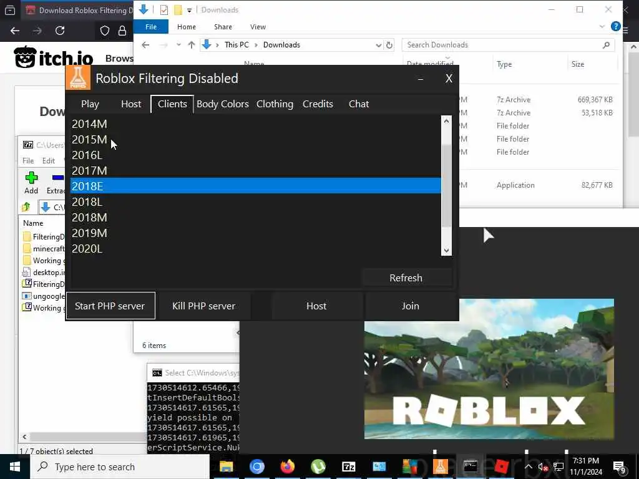Open the command prompt taskbar icon
The width and height of the screenshot is (639, 479).
click(471, 467)
